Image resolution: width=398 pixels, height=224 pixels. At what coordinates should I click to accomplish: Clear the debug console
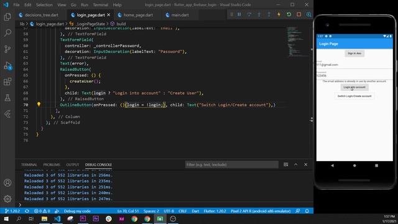[286, 164]
